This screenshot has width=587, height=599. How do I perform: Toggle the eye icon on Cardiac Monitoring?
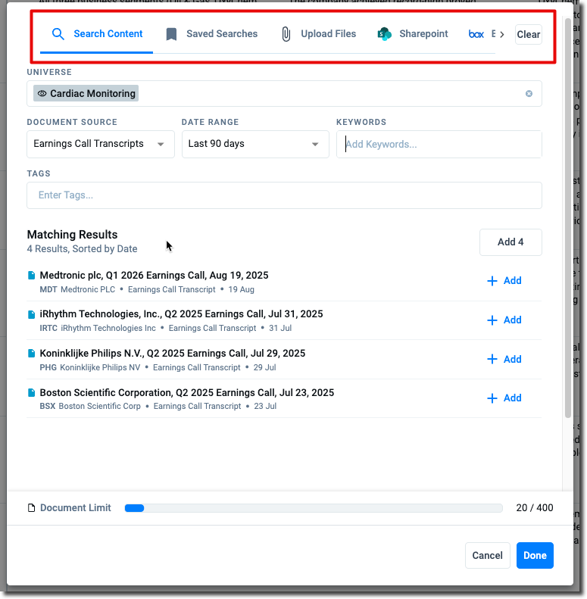point(42,94)
